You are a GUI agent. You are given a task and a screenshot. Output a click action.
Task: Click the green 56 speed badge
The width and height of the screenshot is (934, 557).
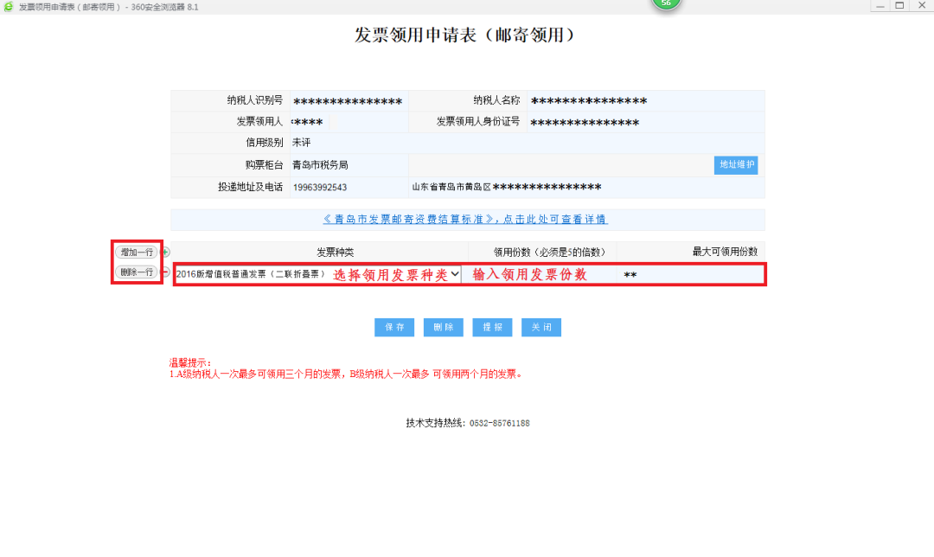(666, 3)
